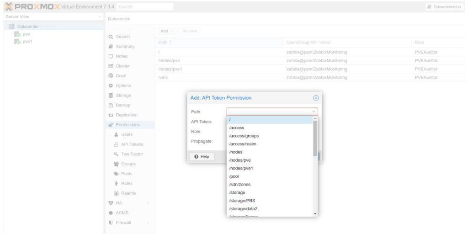The image size is (468, 234).
Task: Click the Datacenter server icon in tree
Action: [11, 27]
